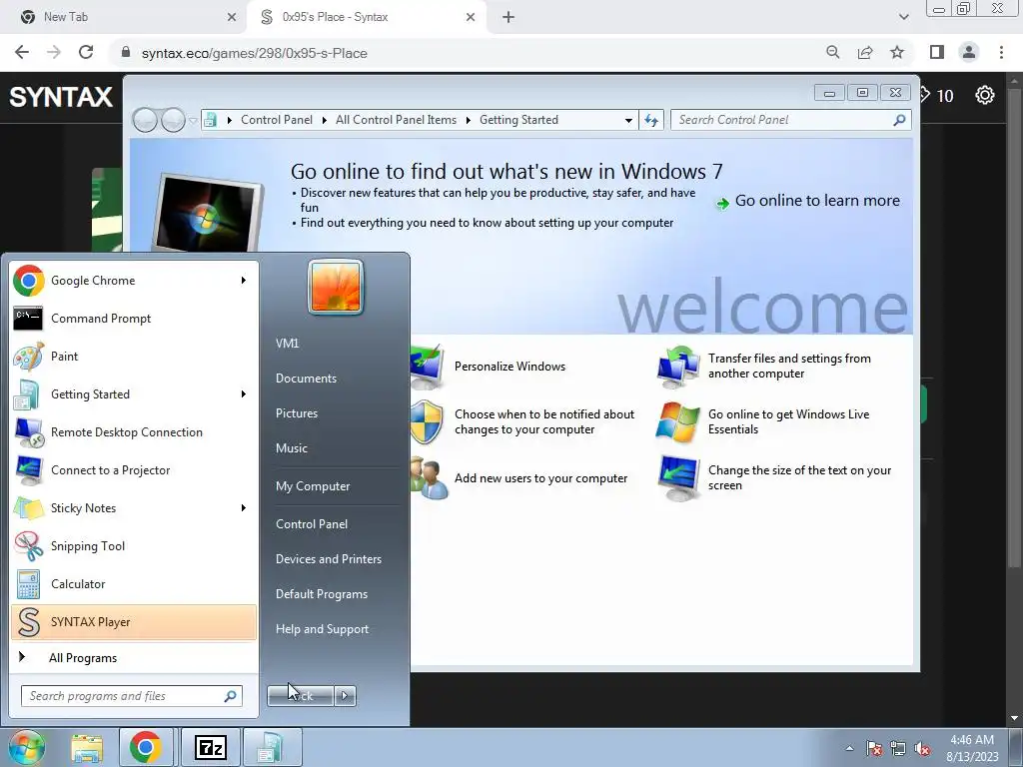This screenshot has width=1023, height=767.
Task: Open shutdown options arrow button
Action: [345, 696]
